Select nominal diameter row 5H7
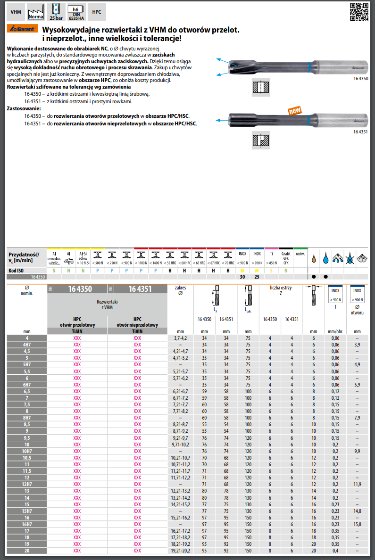The width and height of the screenshot is (375, 560). click(x=27, y=365)
